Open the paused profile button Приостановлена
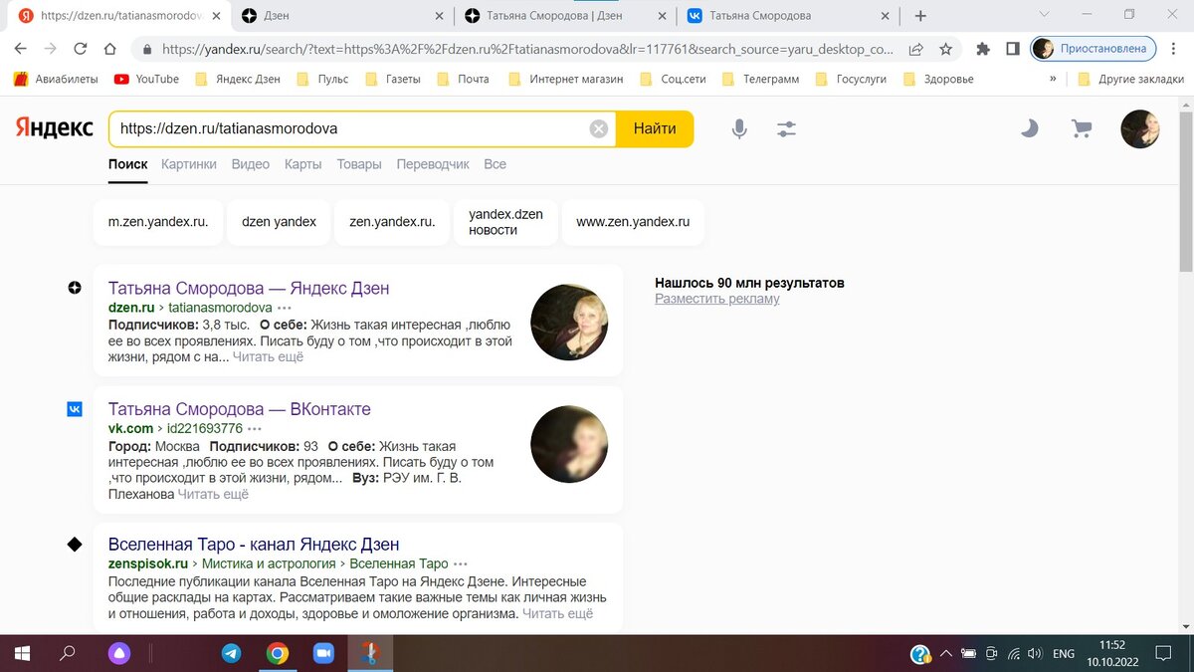1194x672 pixels. (x=1094, y=48)
